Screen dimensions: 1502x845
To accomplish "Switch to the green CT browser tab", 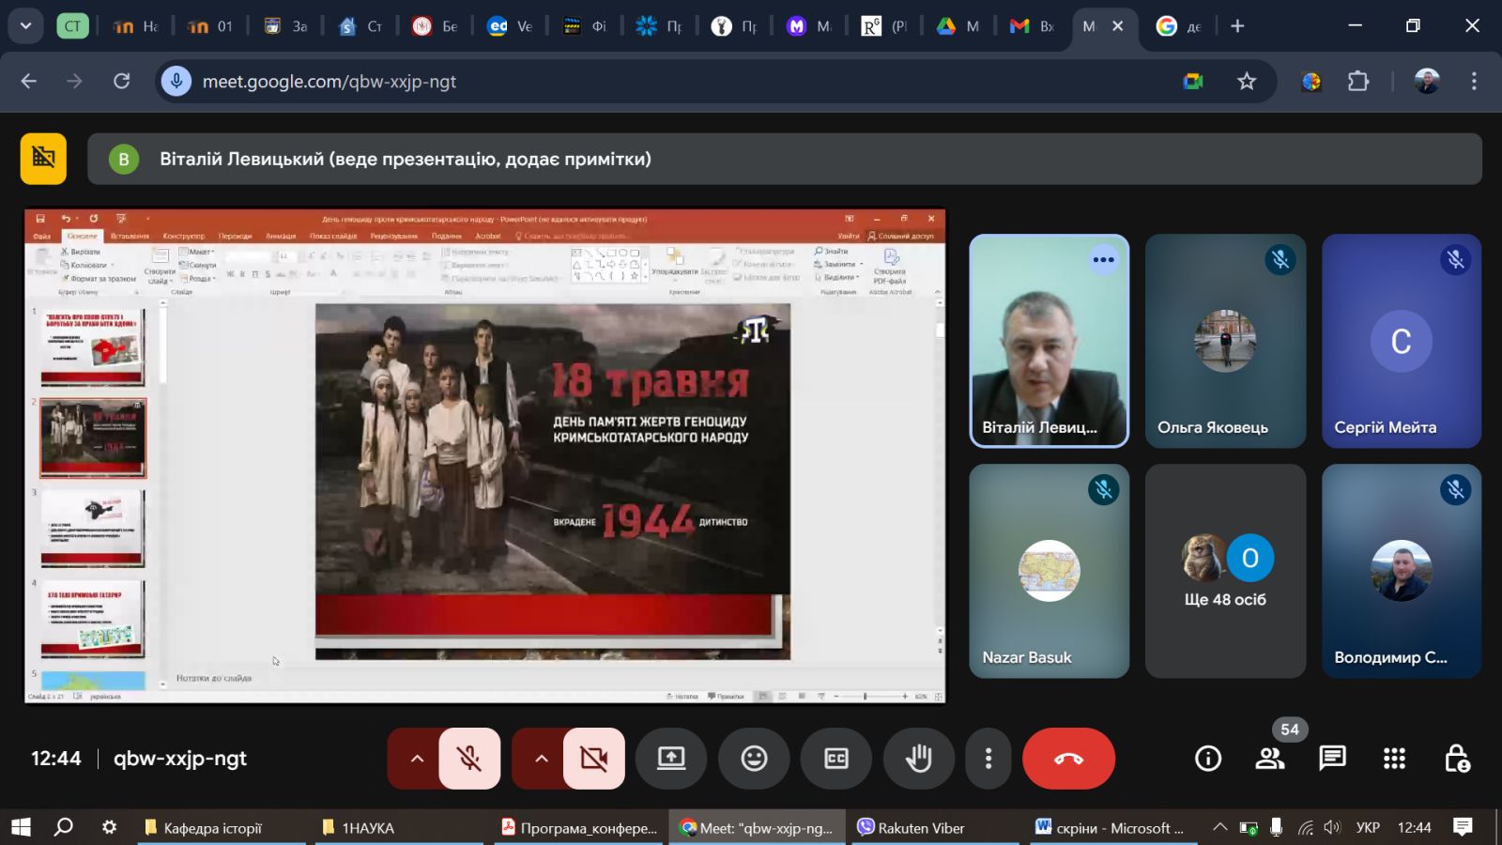I will pyautogui.click(x=72, y=26).
